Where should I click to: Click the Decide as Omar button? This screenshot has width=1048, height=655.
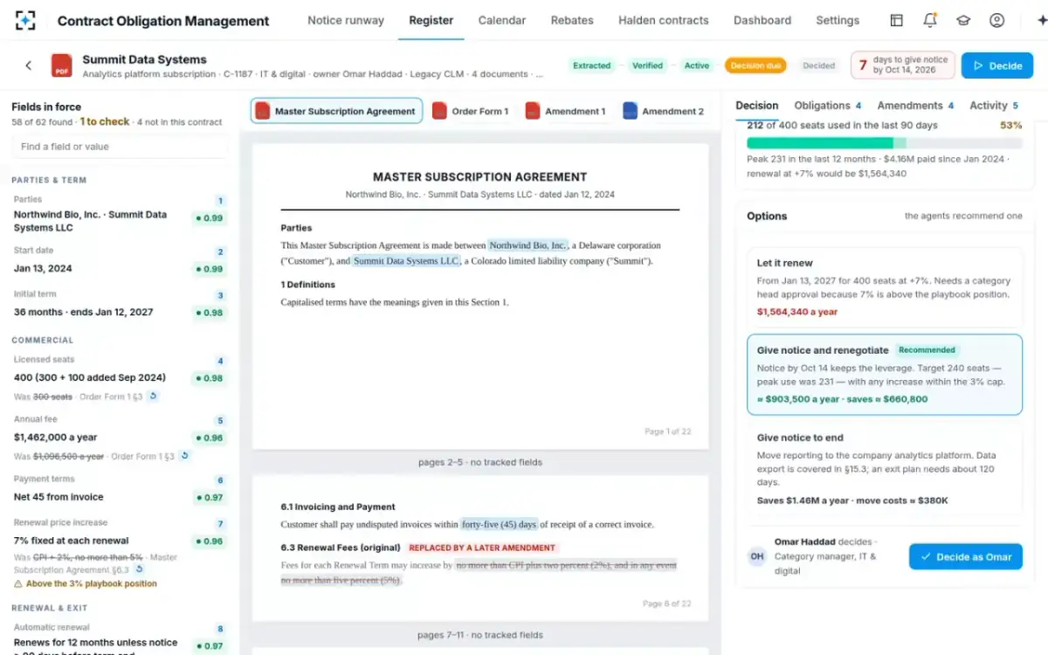point(966,556)
